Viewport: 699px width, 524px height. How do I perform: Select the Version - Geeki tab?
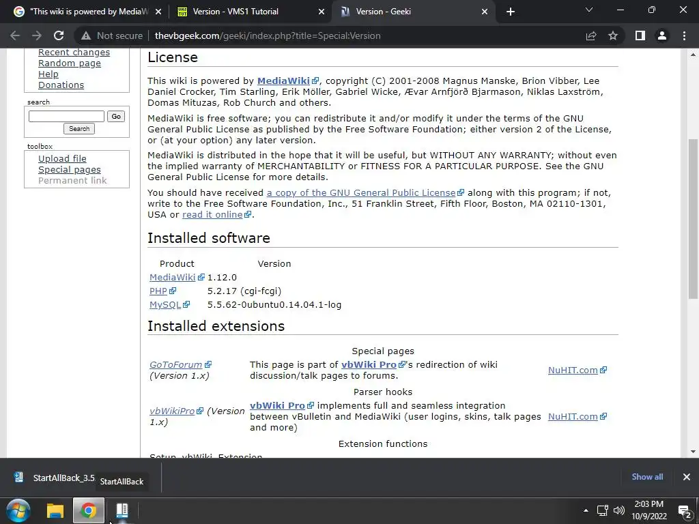click(412, 12)
